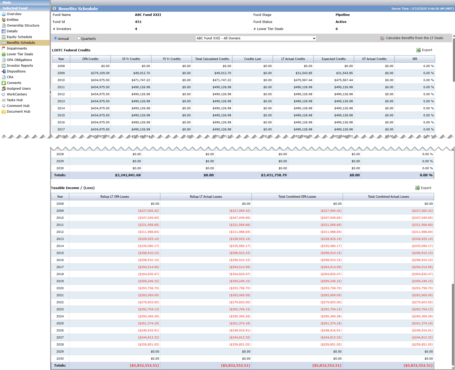This screenshot has height=370, width=455.
Task: Go to Entities in the sidebar
Action: [x=13, y=20]
